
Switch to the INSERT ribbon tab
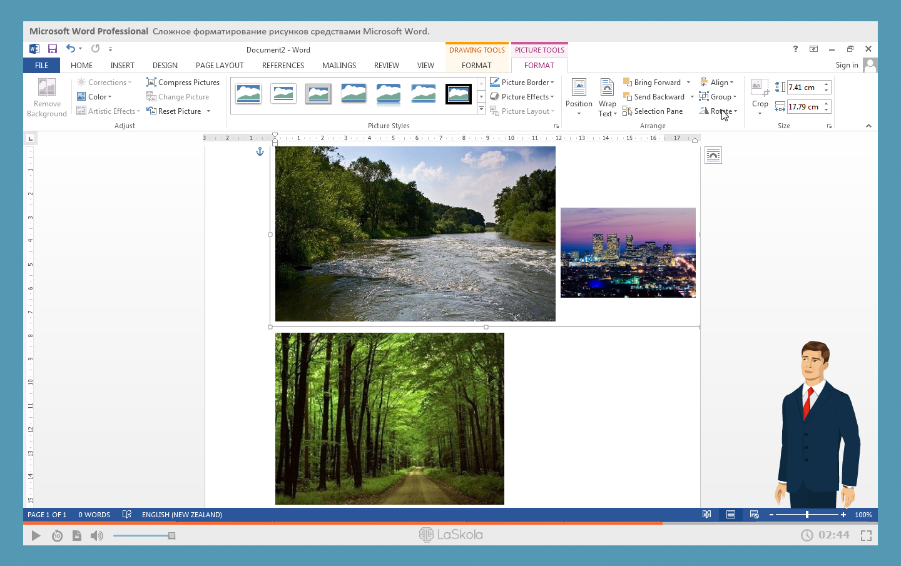pyautogui.click(x=122, y=66)
